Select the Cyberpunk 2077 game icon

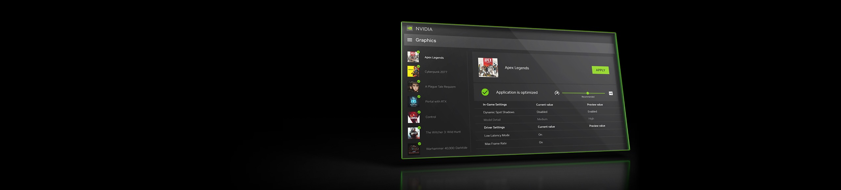413,71
